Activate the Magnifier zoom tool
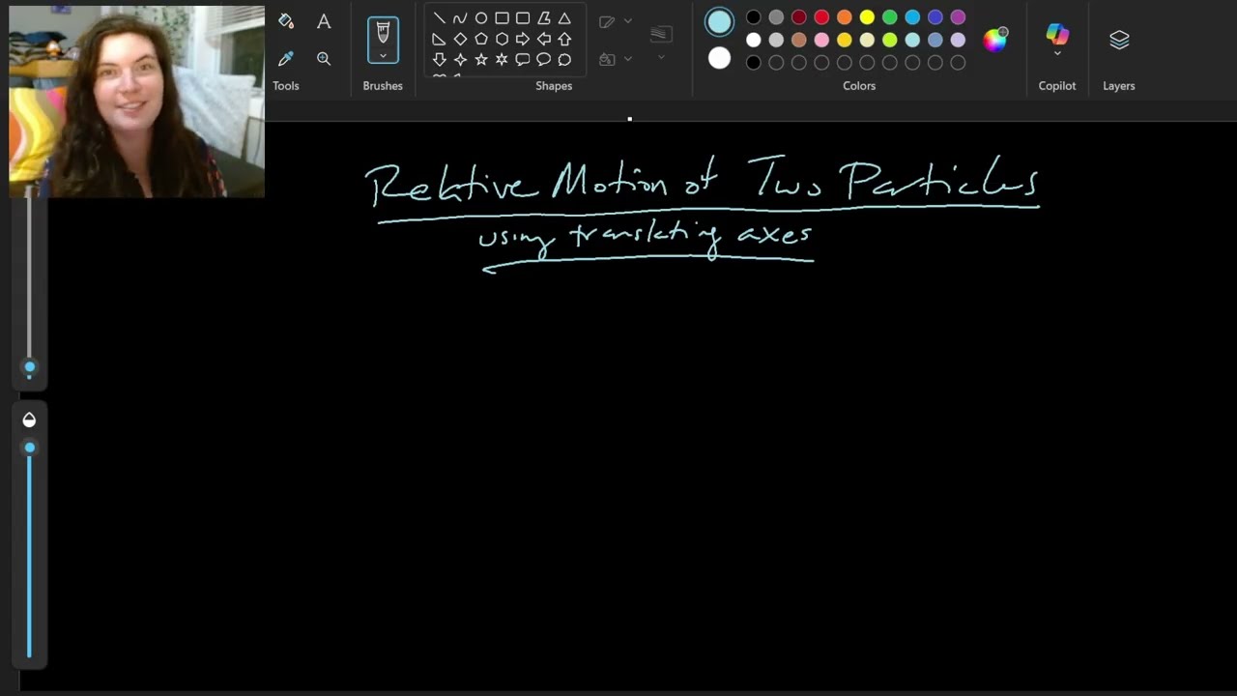Image resolution: width=1237 pixels, height=696 pixels. (324, 59)
